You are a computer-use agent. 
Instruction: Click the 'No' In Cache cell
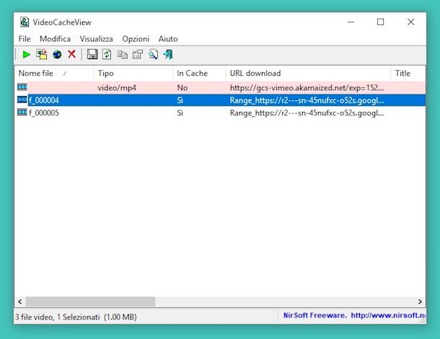coord(182,88)
